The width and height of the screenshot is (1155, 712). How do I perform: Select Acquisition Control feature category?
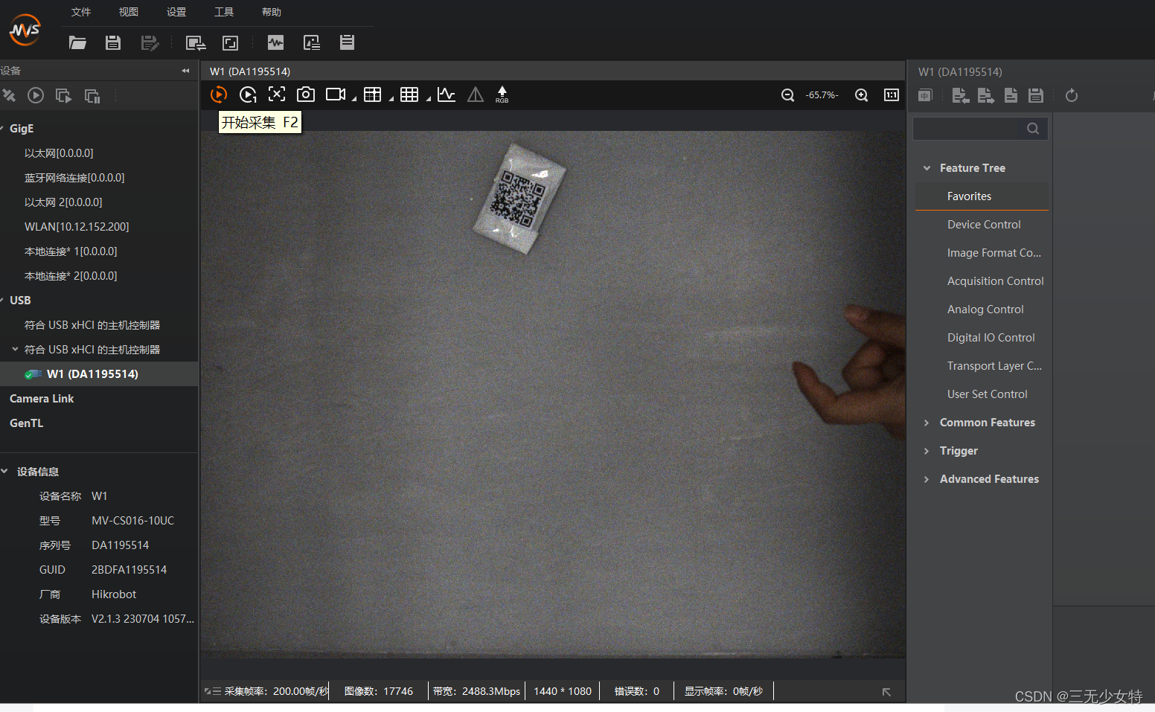(x=995, y=281)
